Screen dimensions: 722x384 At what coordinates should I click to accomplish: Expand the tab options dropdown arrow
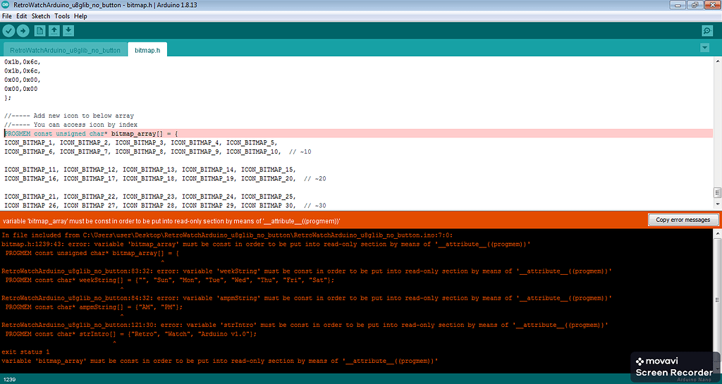[704, 48]
